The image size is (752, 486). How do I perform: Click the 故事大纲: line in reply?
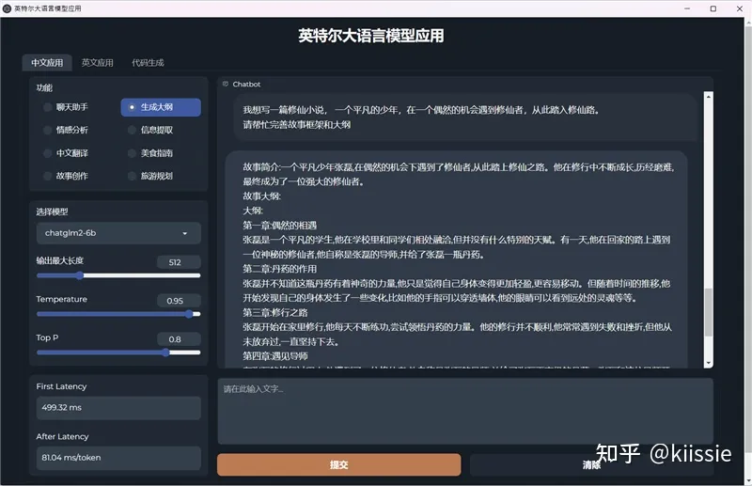point(262,196)
